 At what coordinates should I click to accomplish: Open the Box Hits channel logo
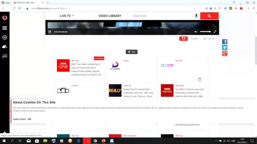[x=167, y=65]
